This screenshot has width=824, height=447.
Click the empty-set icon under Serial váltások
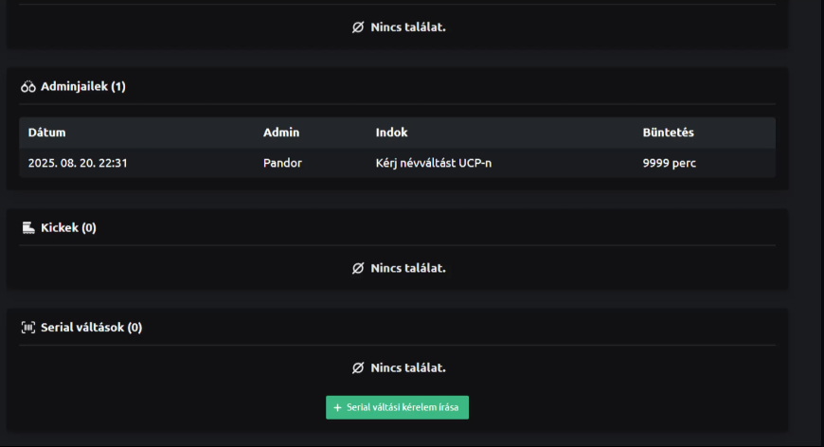click(358, 367)
